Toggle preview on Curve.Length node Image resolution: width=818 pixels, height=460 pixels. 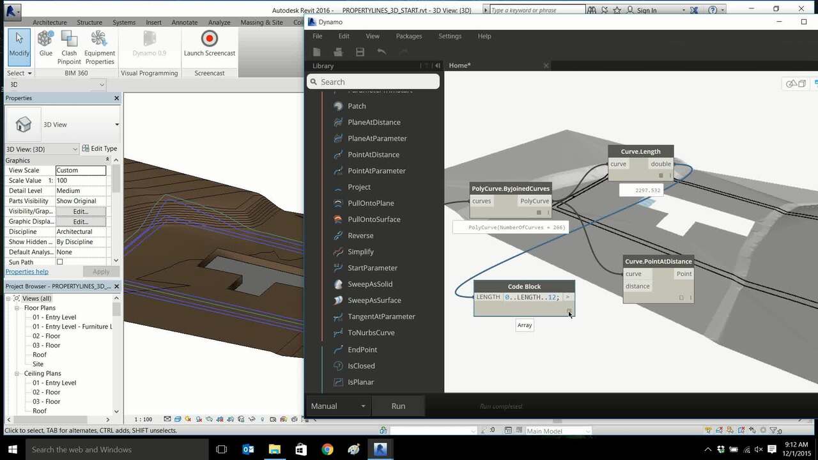tap(661, 175)
